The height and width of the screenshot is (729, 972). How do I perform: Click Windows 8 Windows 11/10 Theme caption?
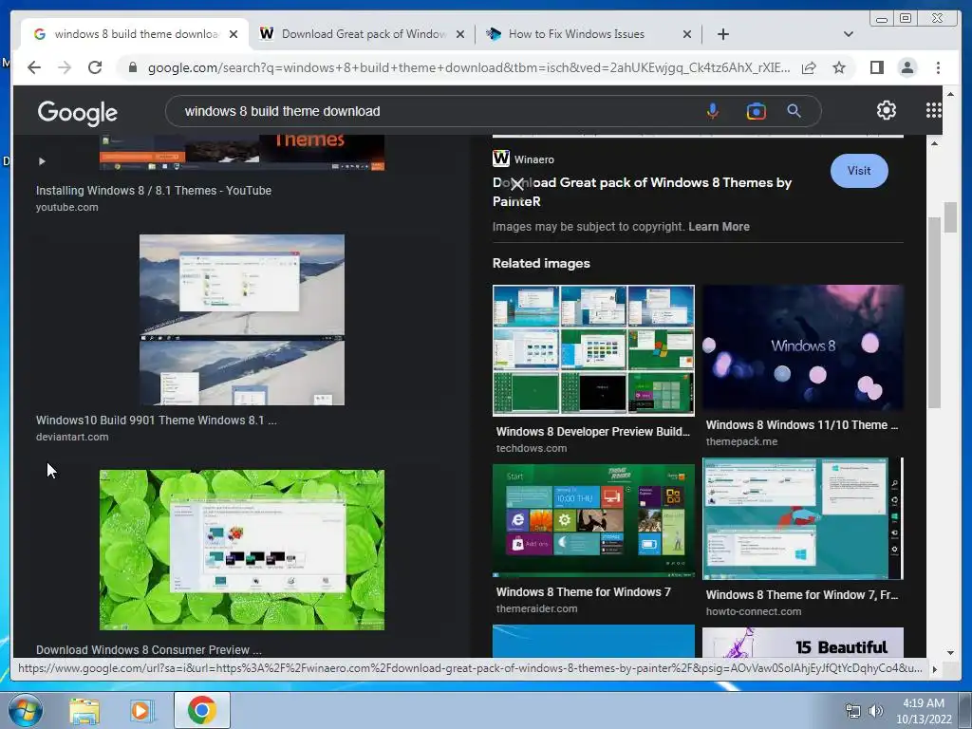coord(801,424)
